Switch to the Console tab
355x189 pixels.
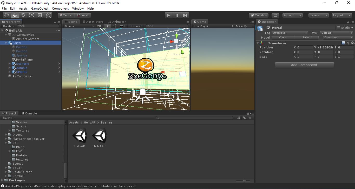pyautogui.click(x=29, y=113)
